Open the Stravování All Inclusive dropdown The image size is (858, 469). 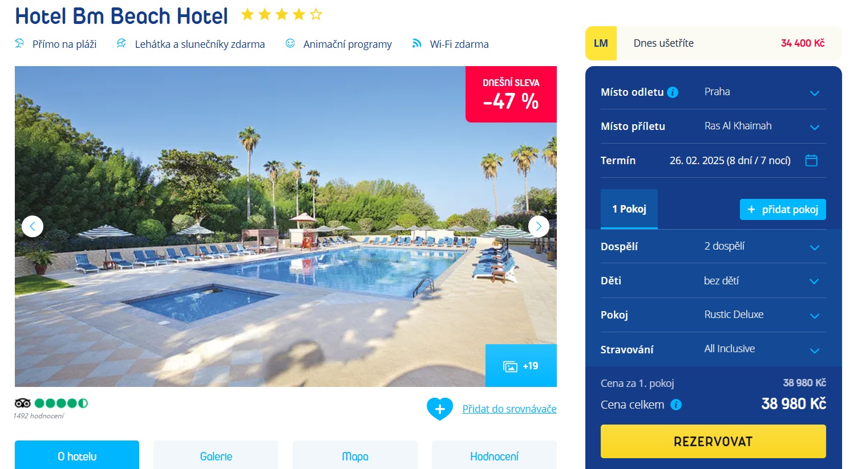[713, 349]
